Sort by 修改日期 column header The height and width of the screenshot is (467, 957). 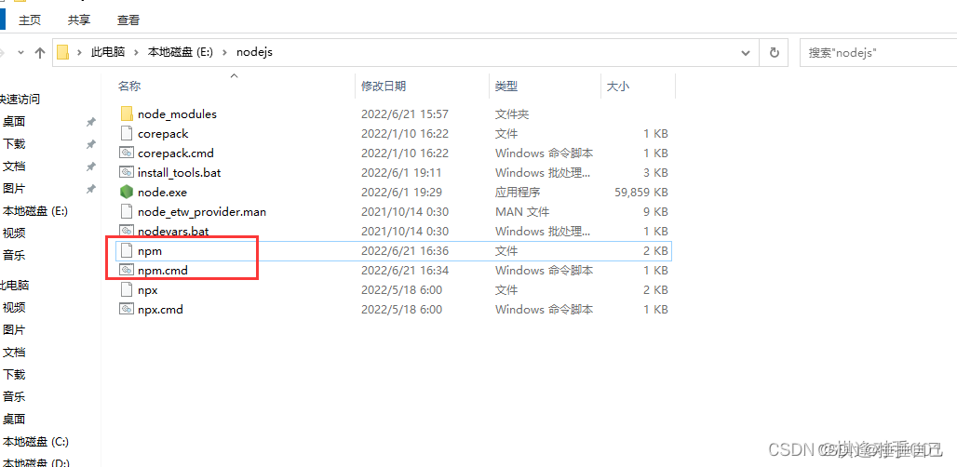pos(384,87)
